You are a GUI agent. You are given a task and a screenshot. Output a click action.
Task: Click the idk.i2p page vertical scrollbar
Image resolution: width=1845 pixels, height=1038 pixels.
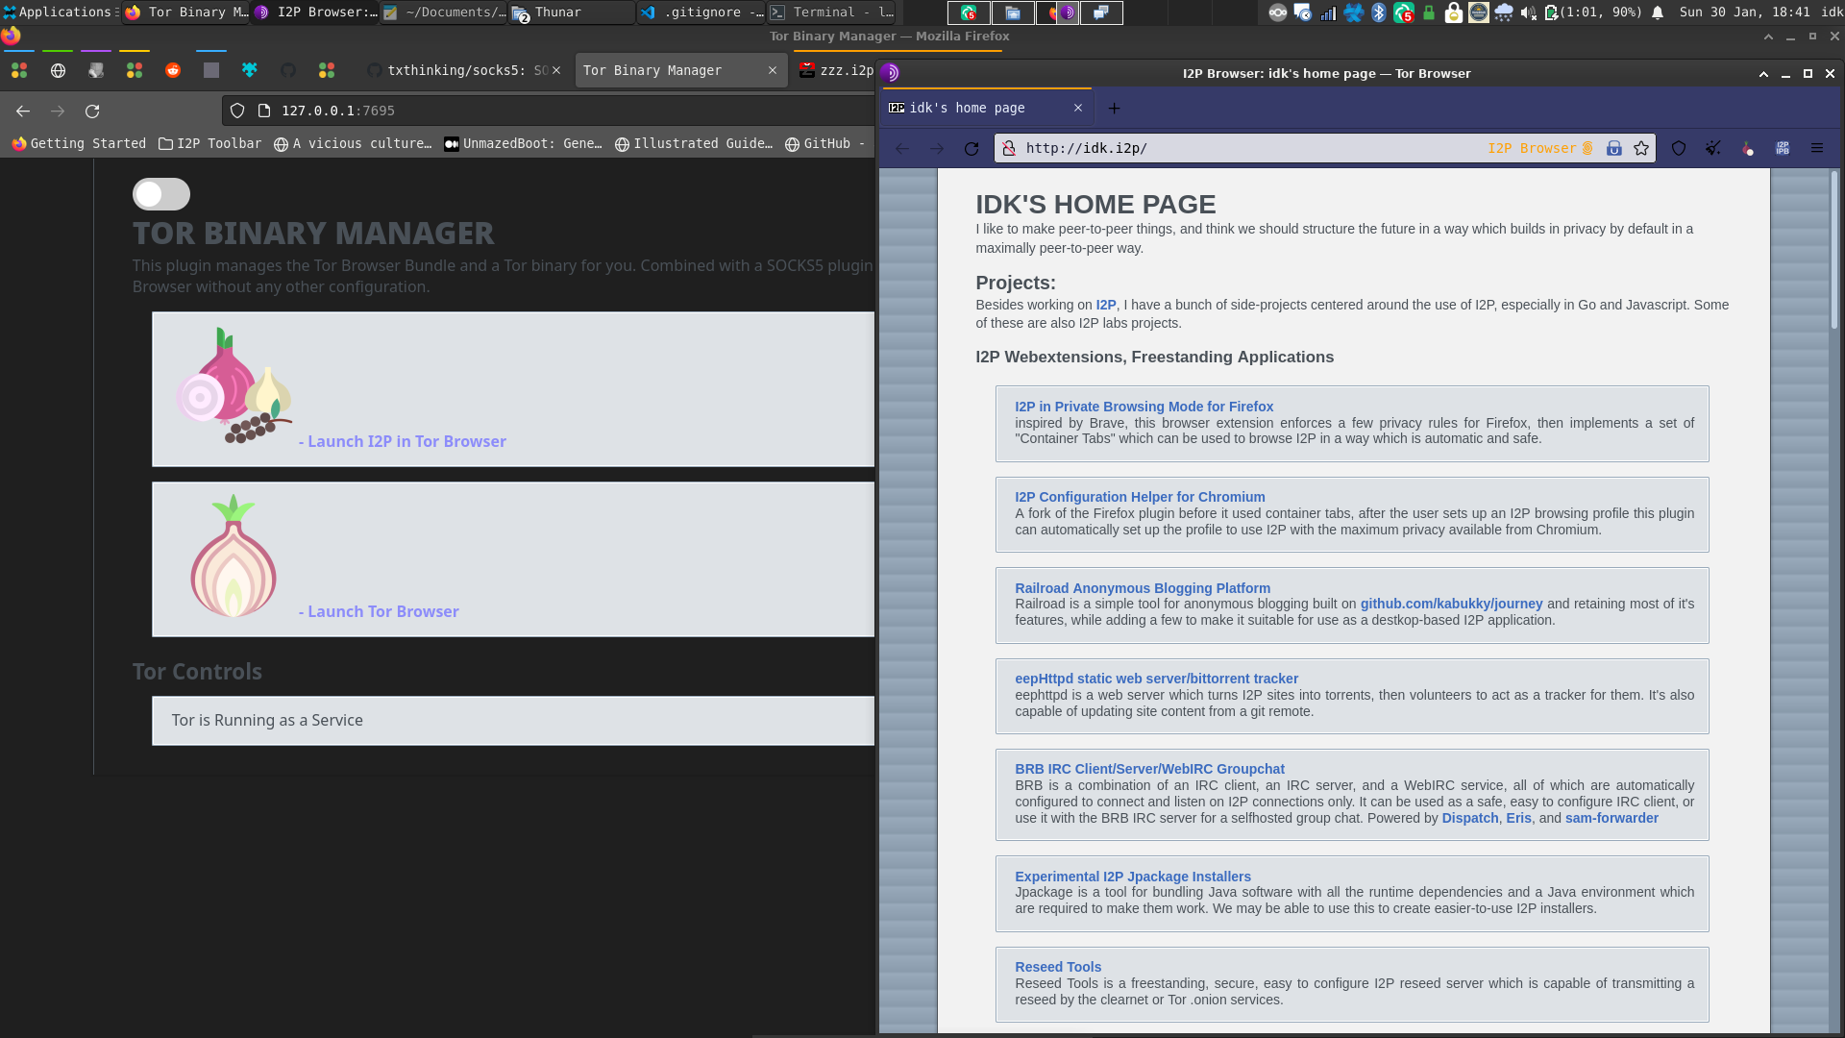click(1833, 250)
